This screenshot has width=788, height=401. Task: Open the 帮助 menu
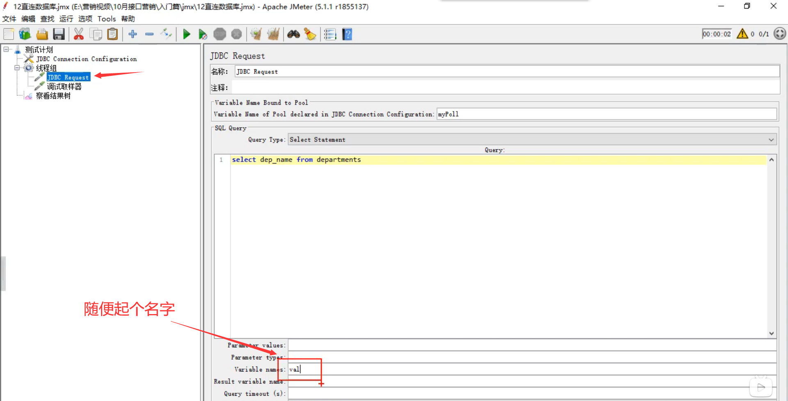[x=128, y=19]
